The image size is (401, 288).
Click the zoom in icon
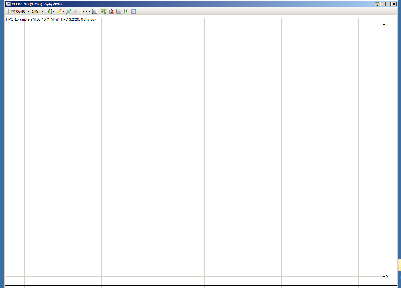pyautogui.click(x=68, y=11)
